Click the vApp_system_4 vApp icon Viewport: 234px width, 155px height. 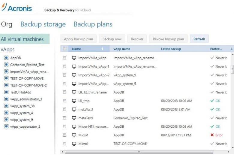tap(6, 113)
